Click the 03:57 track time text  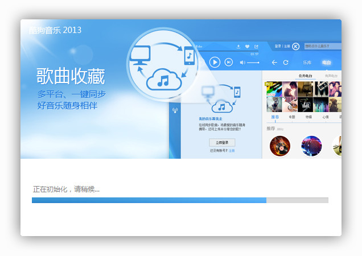(x=254, y=54)
